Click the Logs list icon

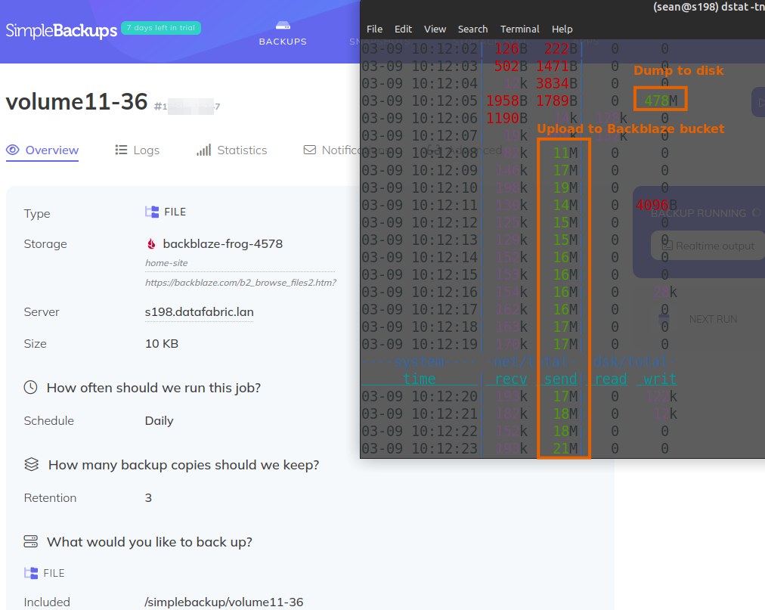point(121,150)
